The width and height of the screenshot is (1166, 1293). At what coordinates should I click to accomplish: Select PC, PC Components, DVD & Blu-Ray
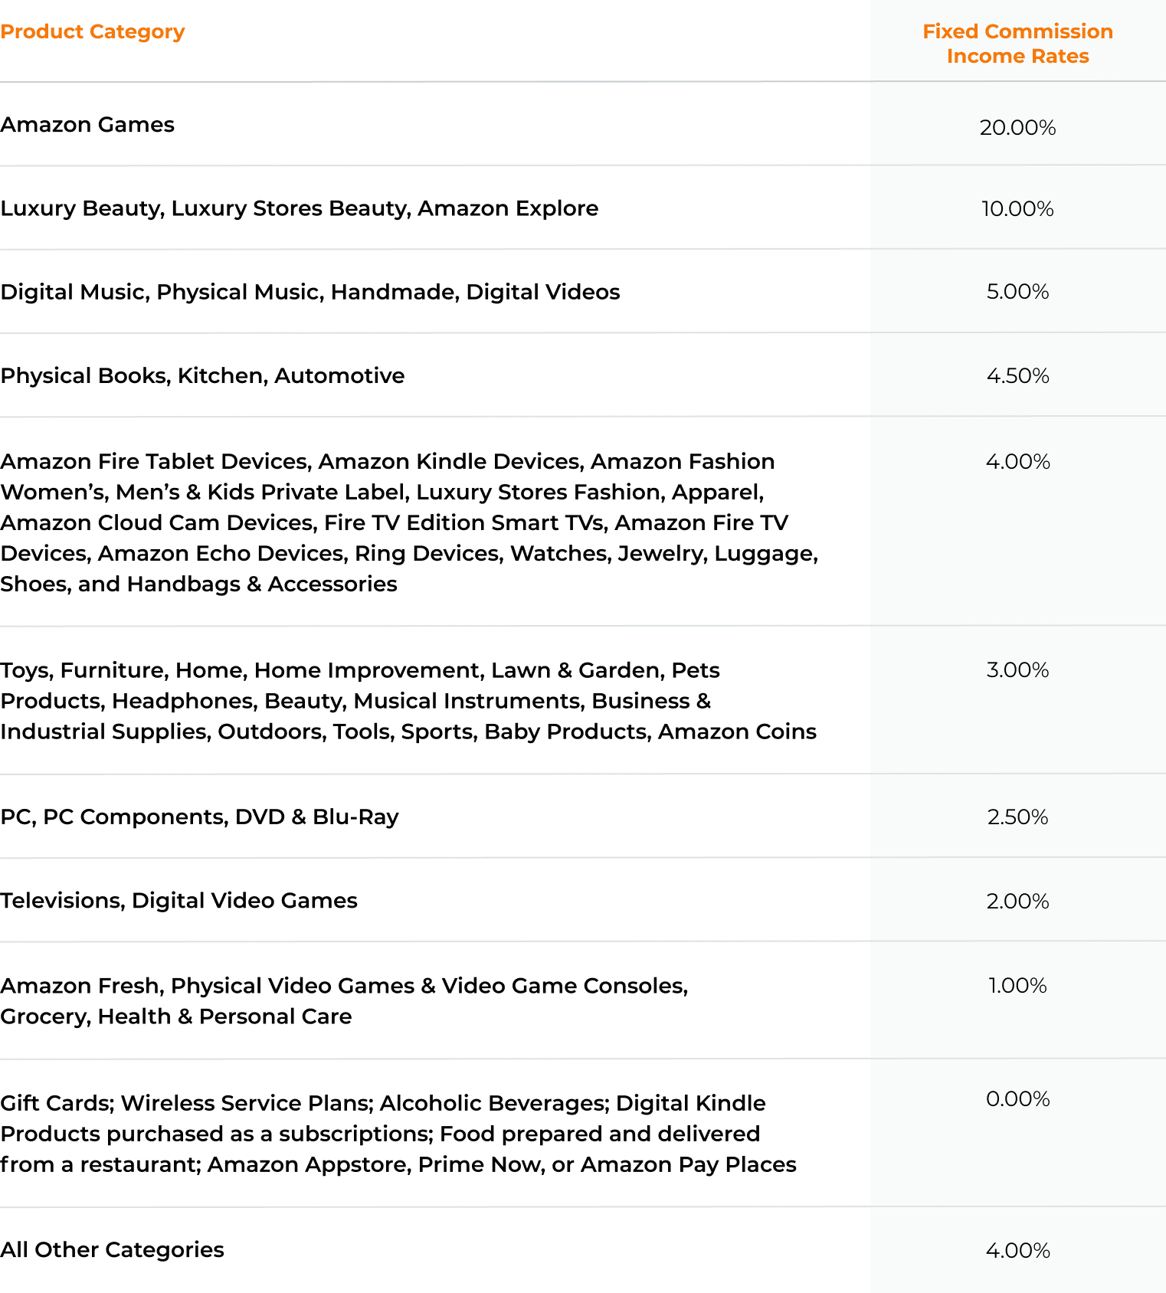point(199,817)
